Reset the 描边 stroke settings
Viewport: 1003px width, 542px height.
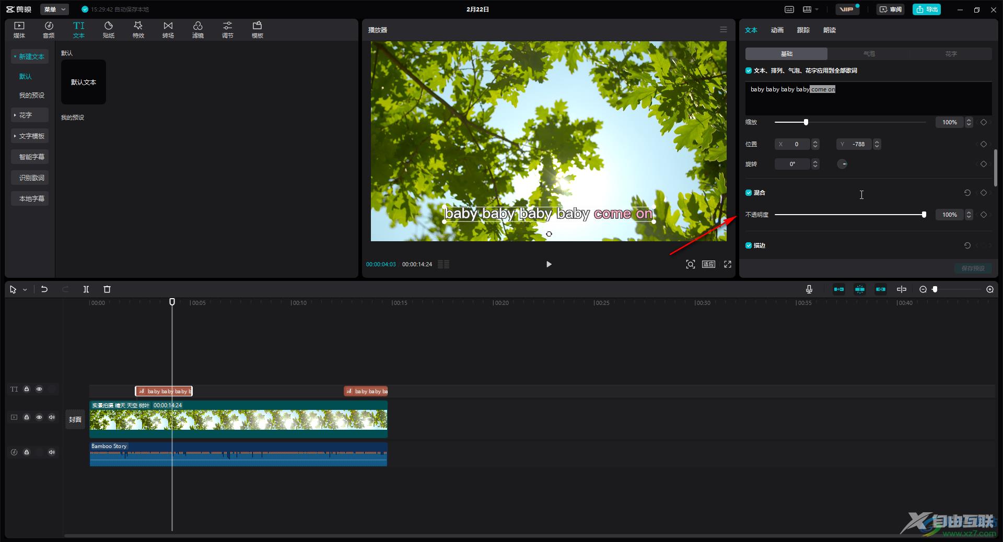(967, 245)
